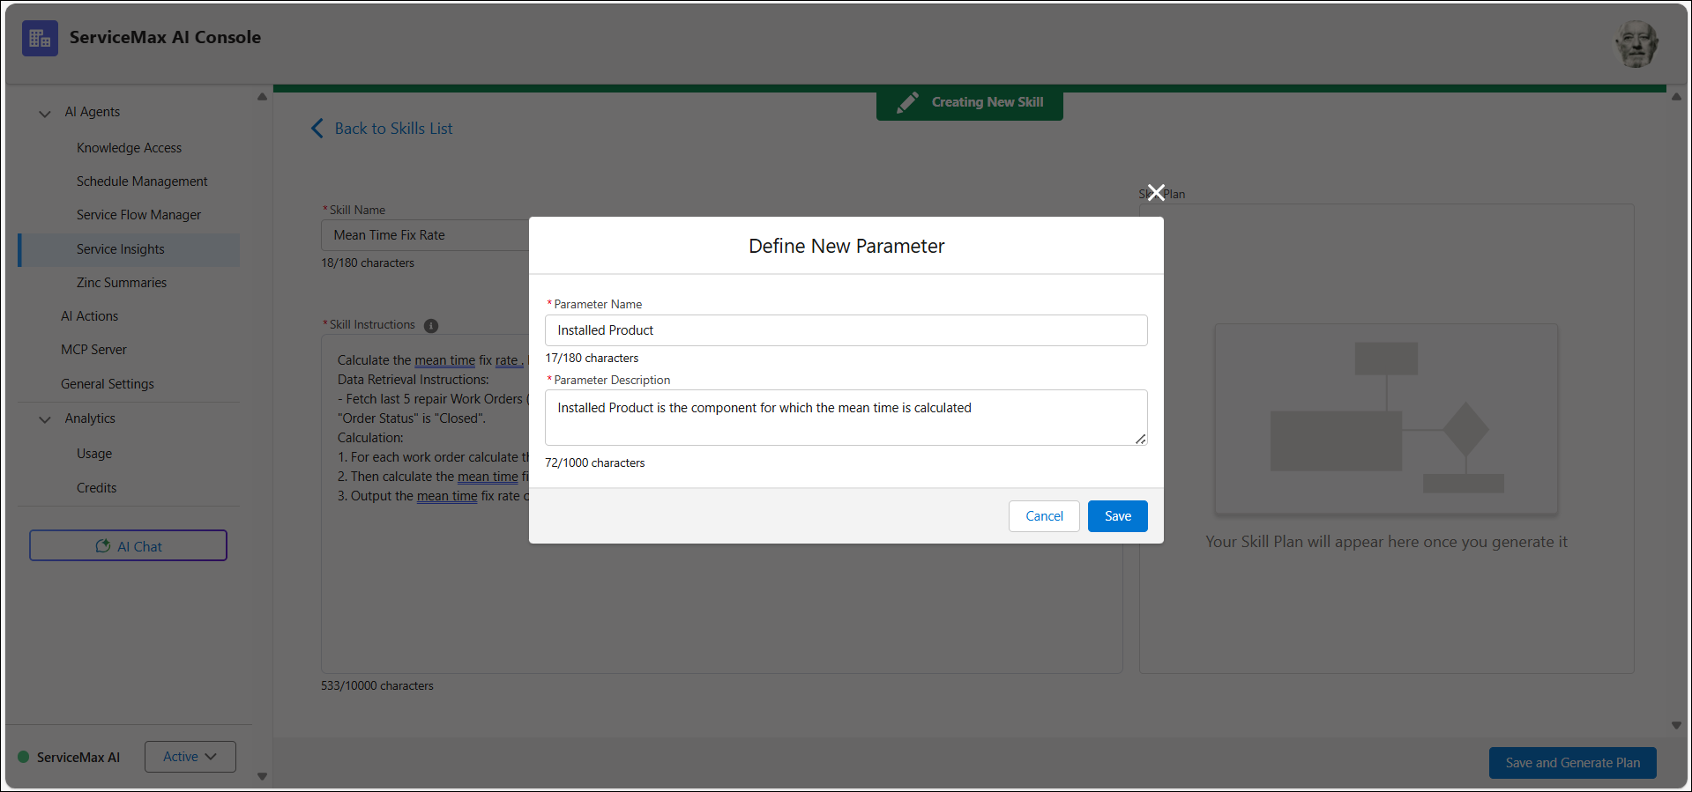Click the Skill Plan placeholder diagram

tap(1386, 418)
